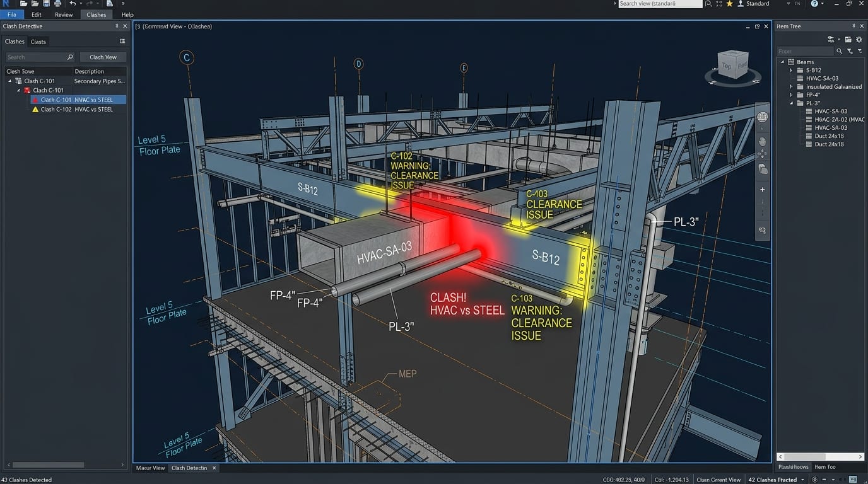
Task: Click the globe orbit icon in navigation bar
Action: 763,117
